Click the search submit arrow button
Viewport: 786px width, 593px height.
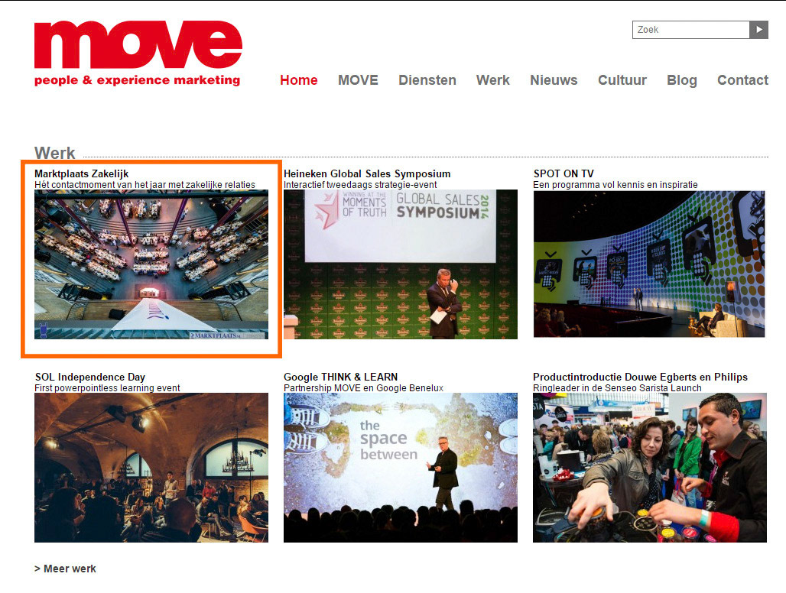758,30
